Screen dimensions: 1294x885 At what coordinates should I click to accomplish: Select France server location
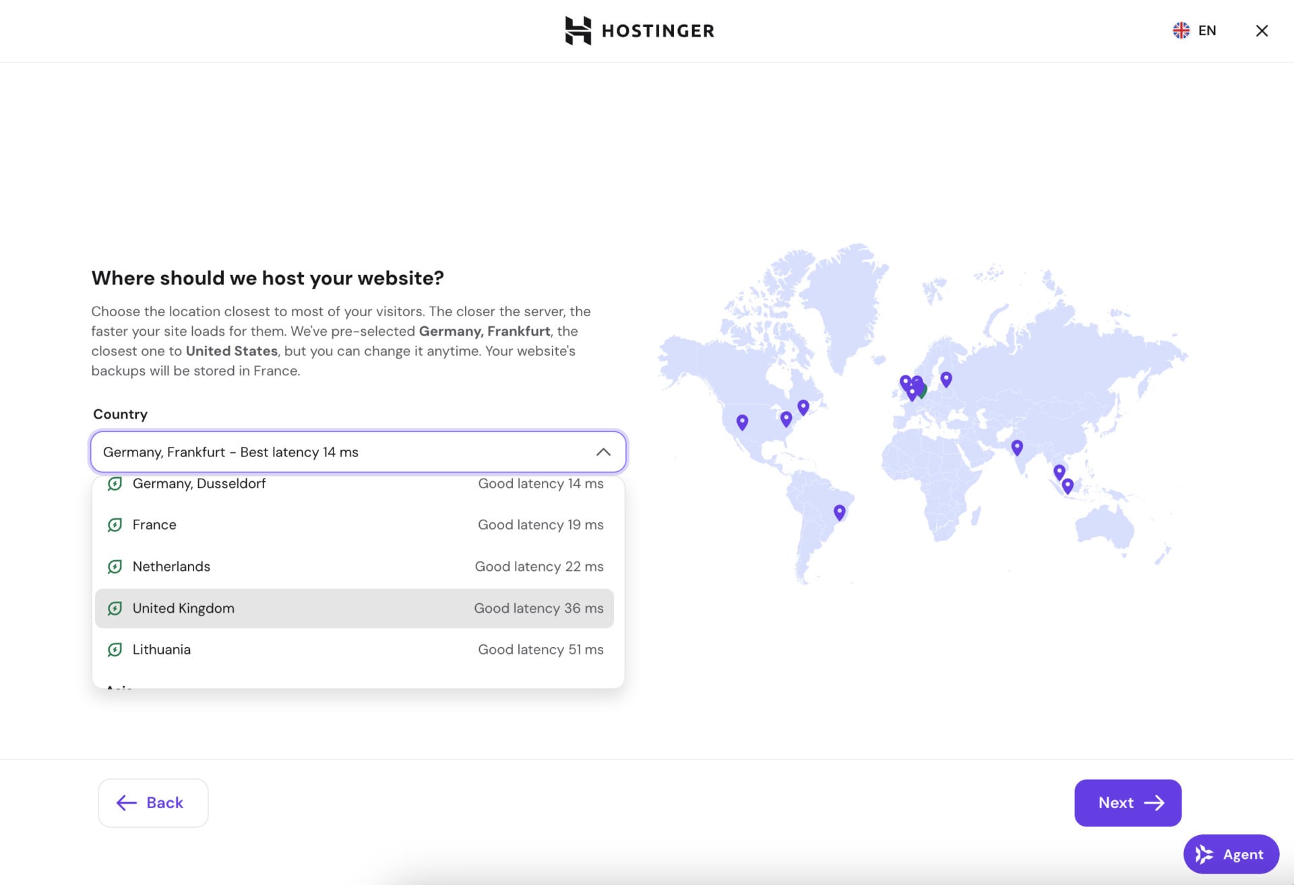click(x=355, y=525)
